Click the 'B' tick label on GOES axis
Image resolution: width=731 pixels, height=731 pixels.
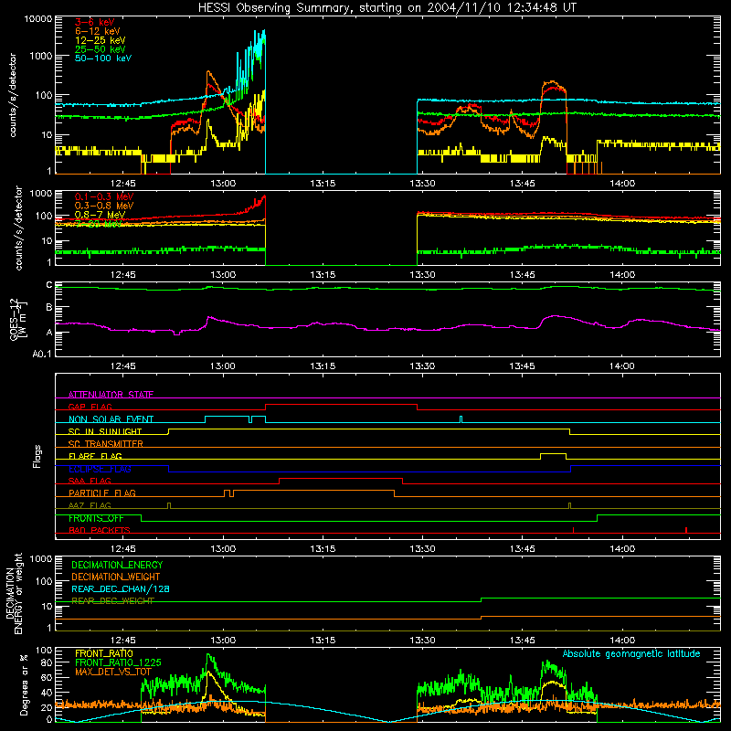point(49,307)
